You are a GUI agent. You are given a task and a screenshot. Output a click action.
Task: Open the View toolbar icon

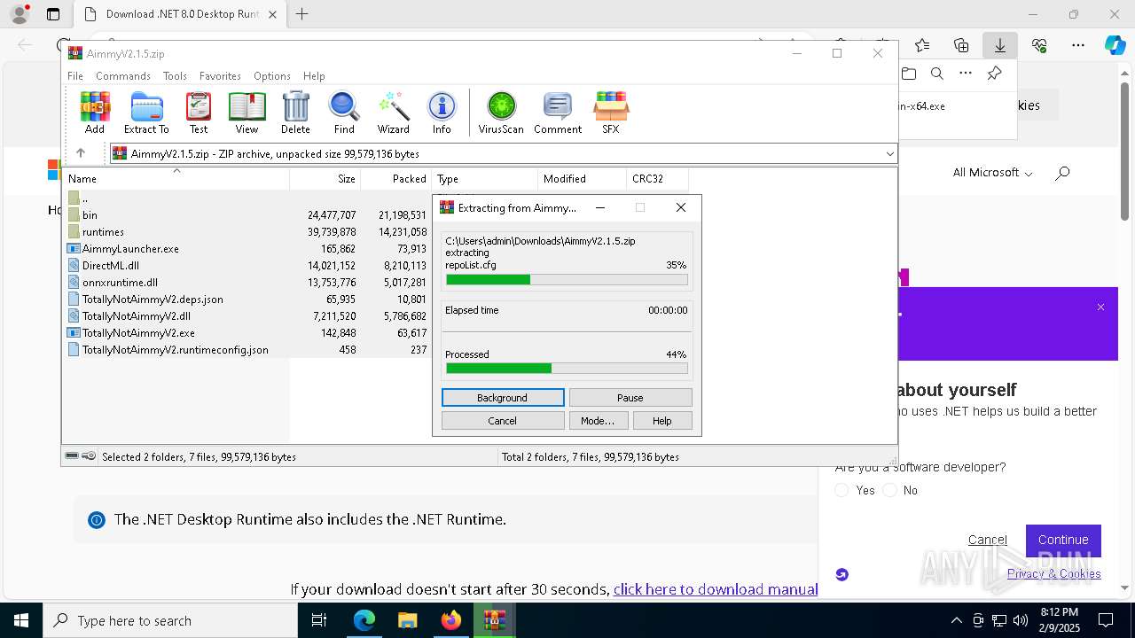(x=247, y=113)
